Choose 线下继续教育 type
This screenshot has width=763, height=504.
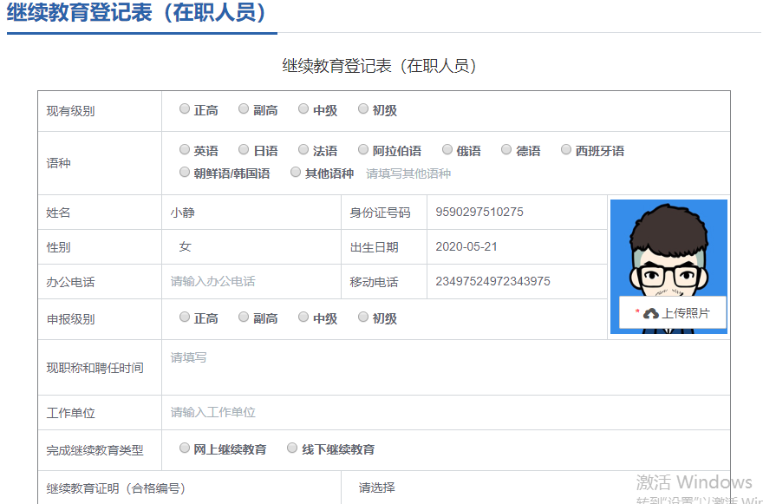[x=292, y=448]
